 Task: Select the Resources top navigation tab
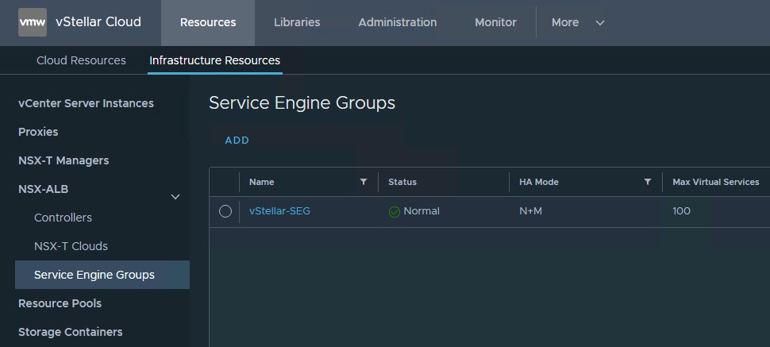point(208,22)
